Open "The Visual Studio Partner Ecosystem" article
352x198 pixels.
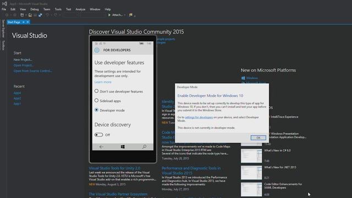[x=118, y=194]
